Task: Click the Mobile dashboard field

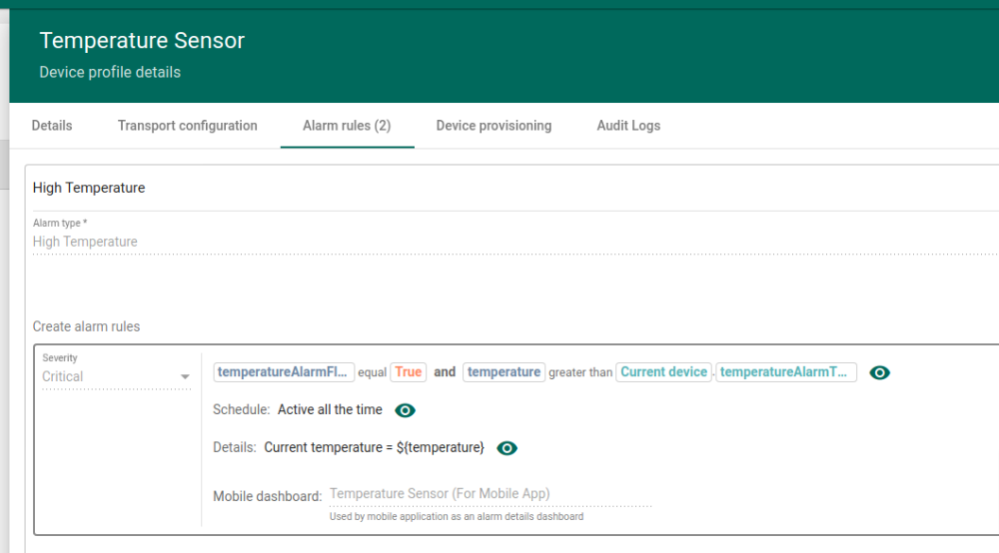Action: [x=490, y=494]
